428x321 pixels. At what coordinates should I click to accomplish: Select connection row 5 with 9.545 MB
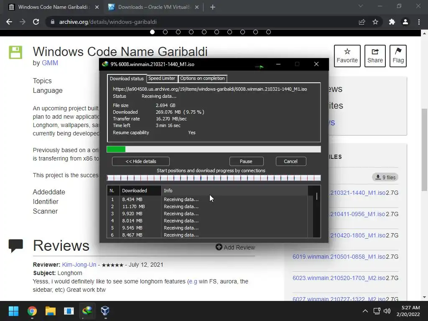[207, 228]
